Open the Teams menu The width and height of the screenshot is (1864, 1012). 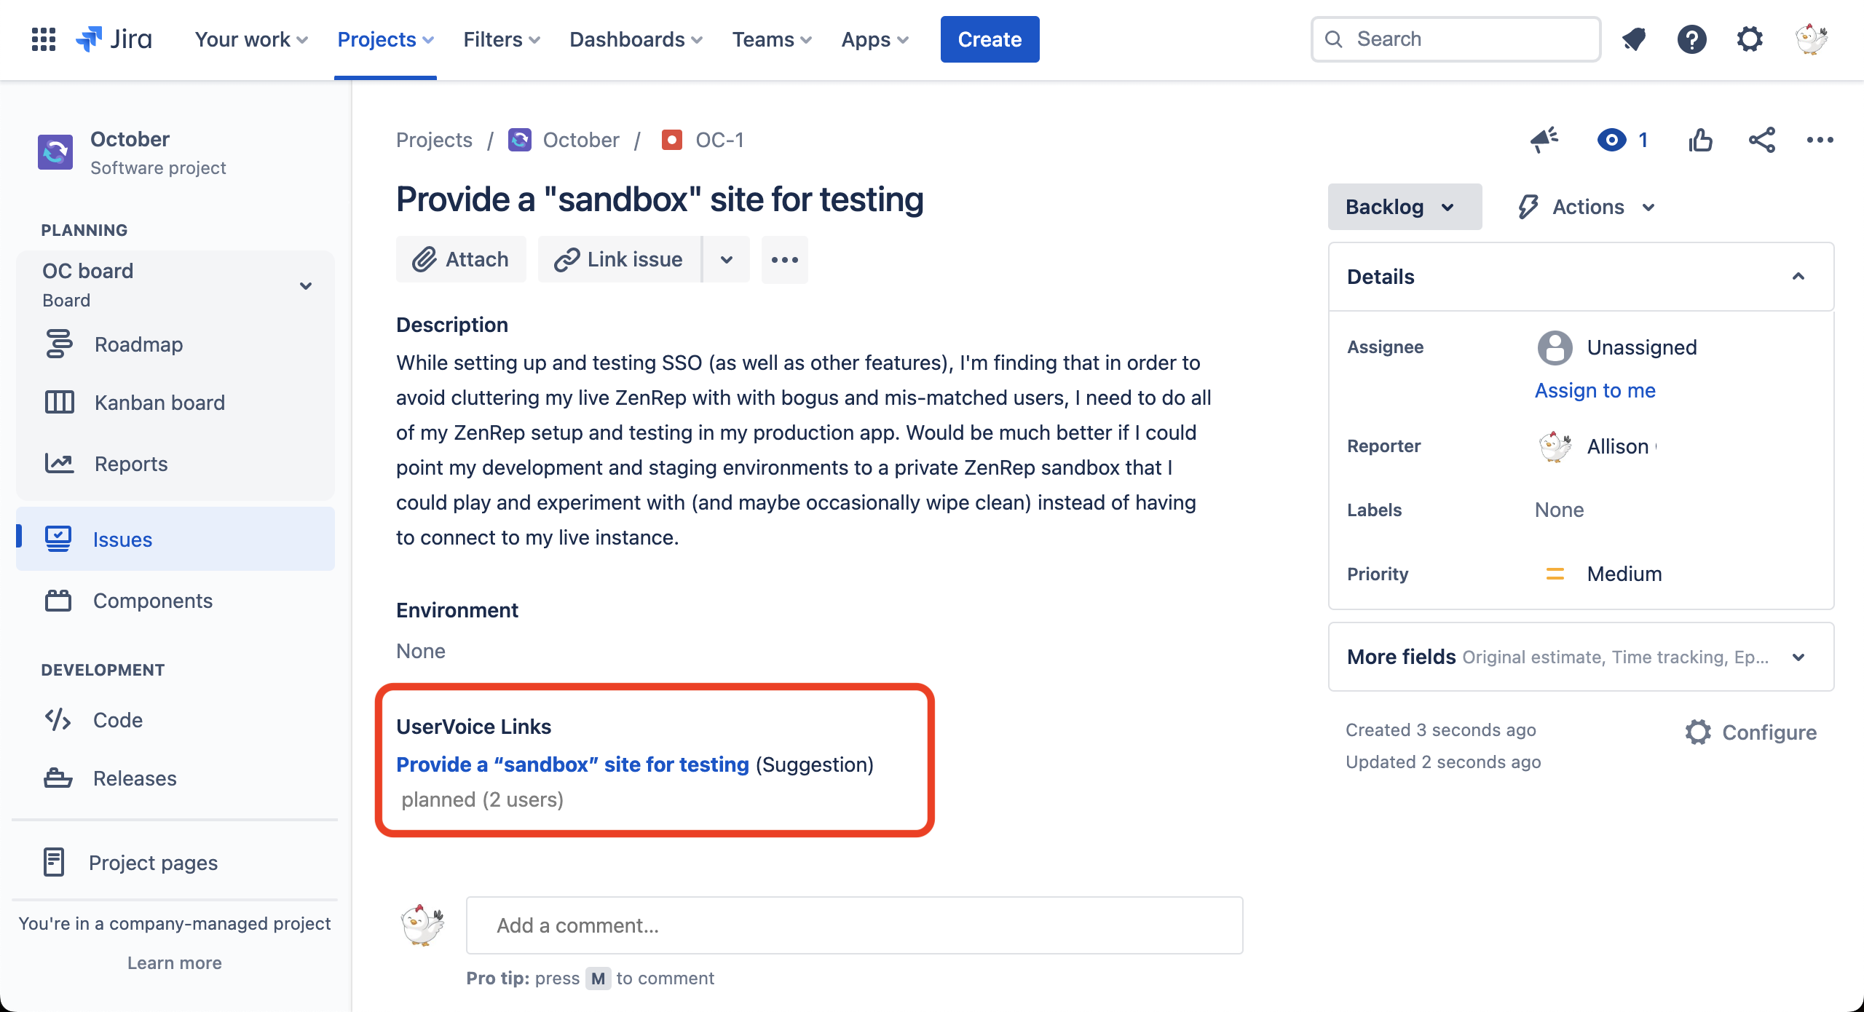[772, 39]
